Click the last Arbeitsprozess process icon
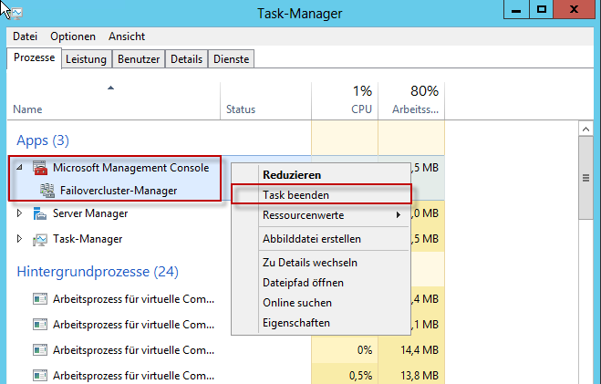601x384 pixels. click(x=39, y=375)
